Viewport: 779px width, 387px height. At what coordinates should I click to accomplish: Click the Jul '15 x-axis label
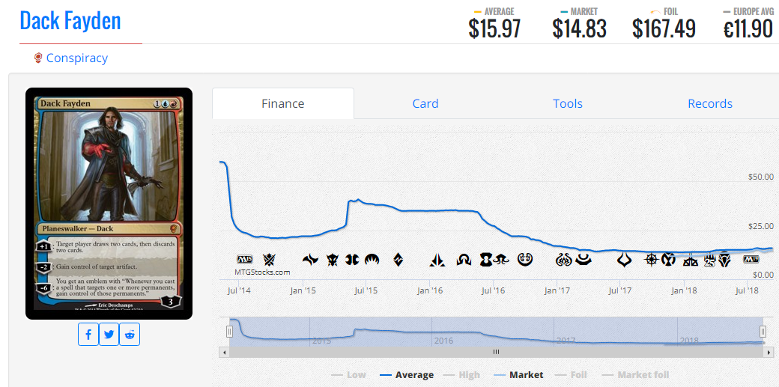coord(366,290)
